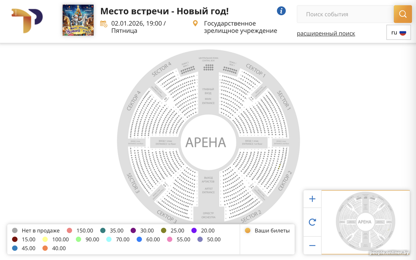Click the ticket site logo
416x260 pixels.
27,21
